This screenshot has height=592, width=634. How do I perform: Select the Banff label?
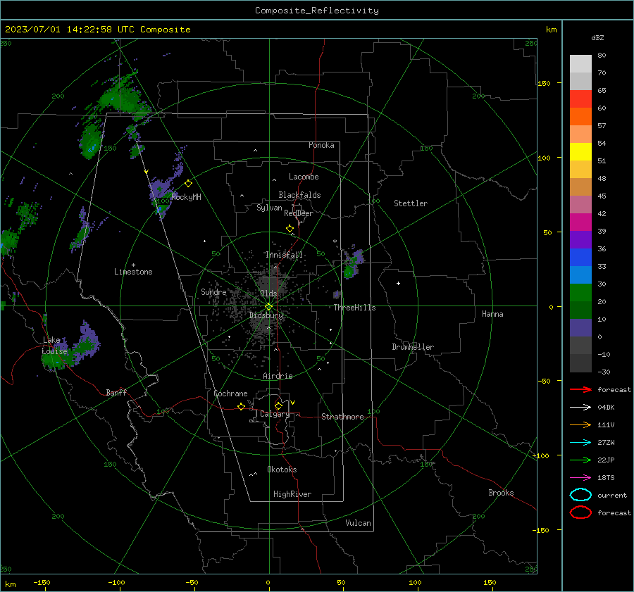click(x=116, y=393)
